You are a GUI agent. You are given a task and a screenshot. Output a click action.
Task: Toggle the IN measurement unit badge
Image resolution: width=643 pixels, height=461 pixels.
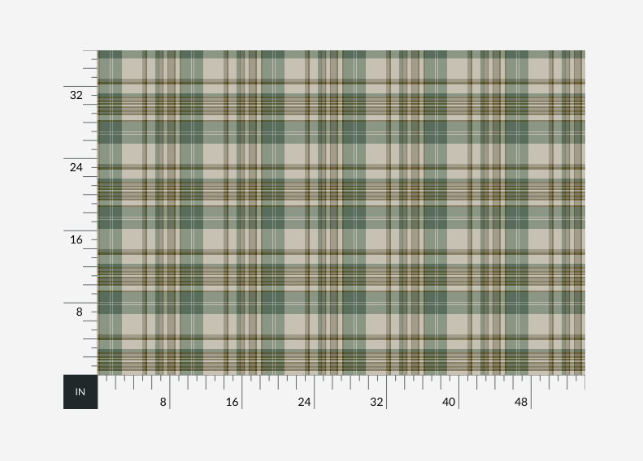tap(80, 392)
